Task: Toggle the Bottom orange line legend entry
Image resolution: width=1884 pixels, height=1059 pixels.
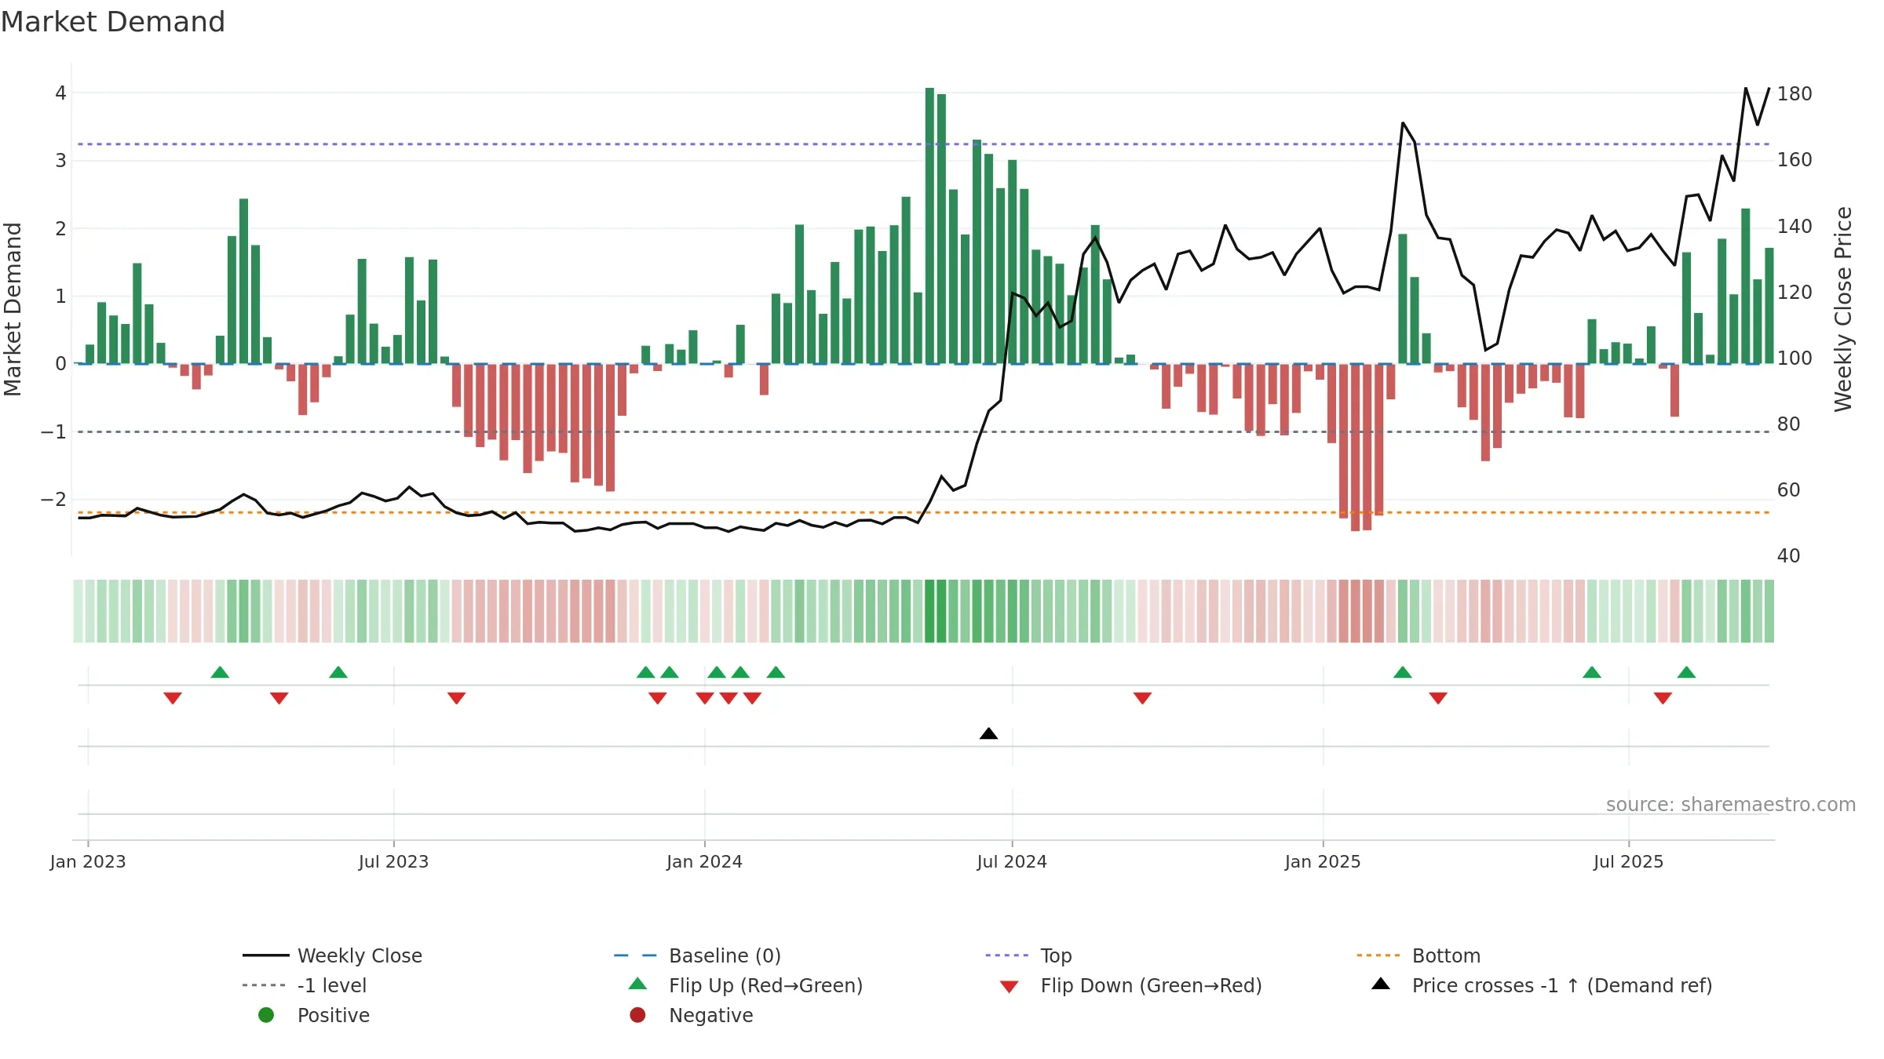Action: pyautogui.click(x=1418, y=955)
